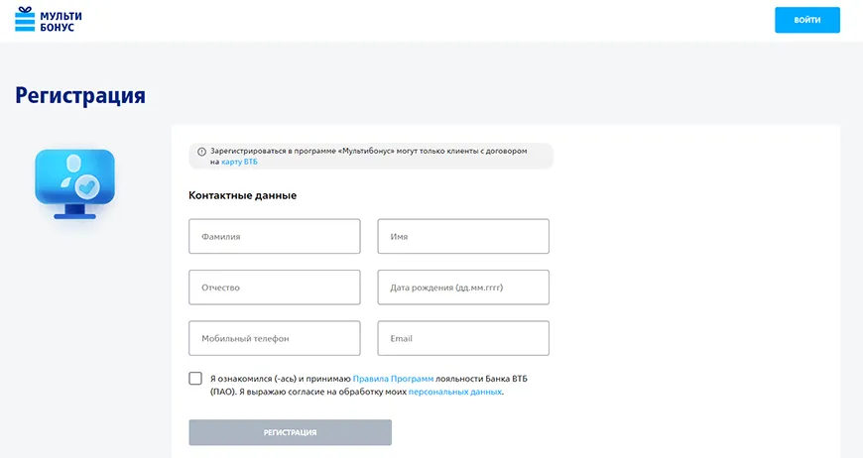Open the Правила Программ link

(x=393, y=379)
